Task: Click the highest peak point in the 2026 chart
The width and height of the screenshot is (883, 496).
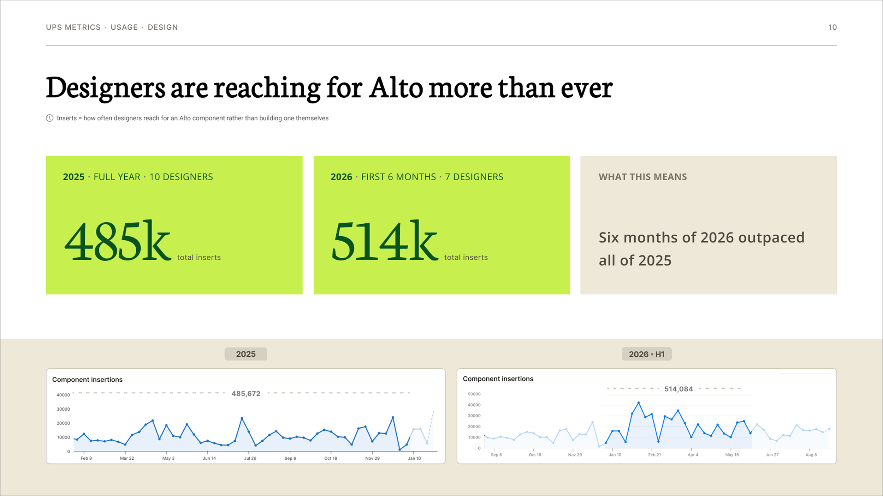Action: pyautogui.click(x=638, y=403)
